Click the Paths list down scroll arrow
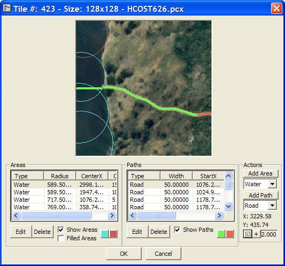285x266 pixels. [x=228, y=206]
